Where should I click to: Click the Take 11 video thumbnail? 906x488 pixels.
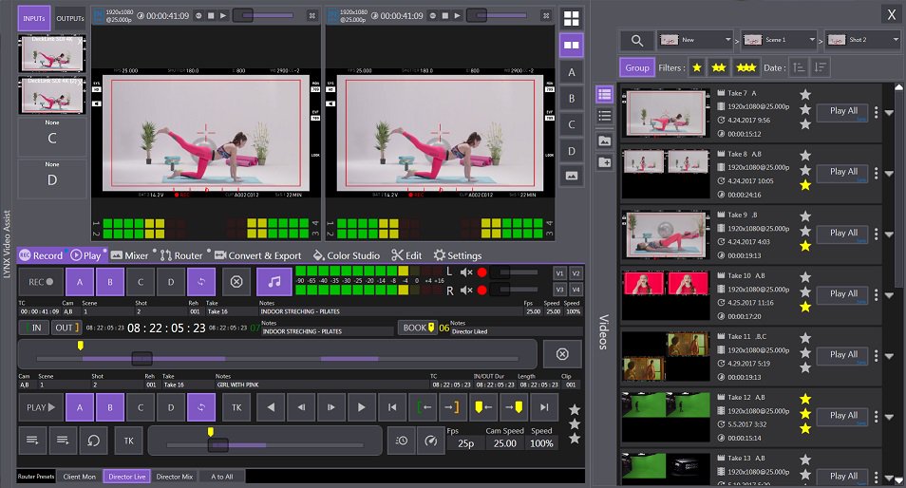pyautogui.click(x=666, y=356)
